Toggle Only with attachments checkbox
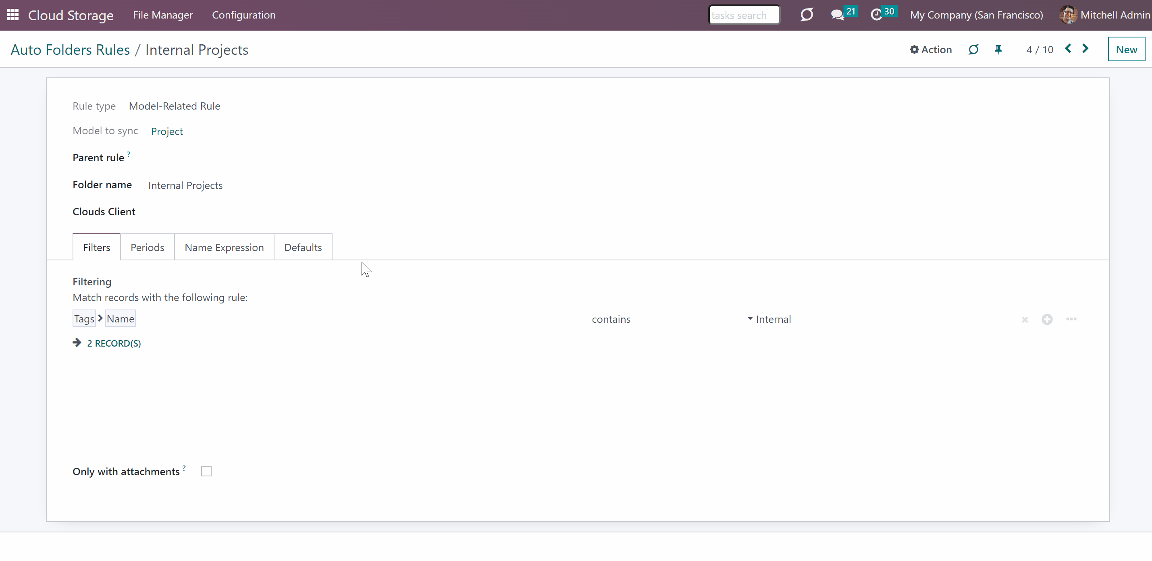This screenshot has width=1152, height=561. 206,471
